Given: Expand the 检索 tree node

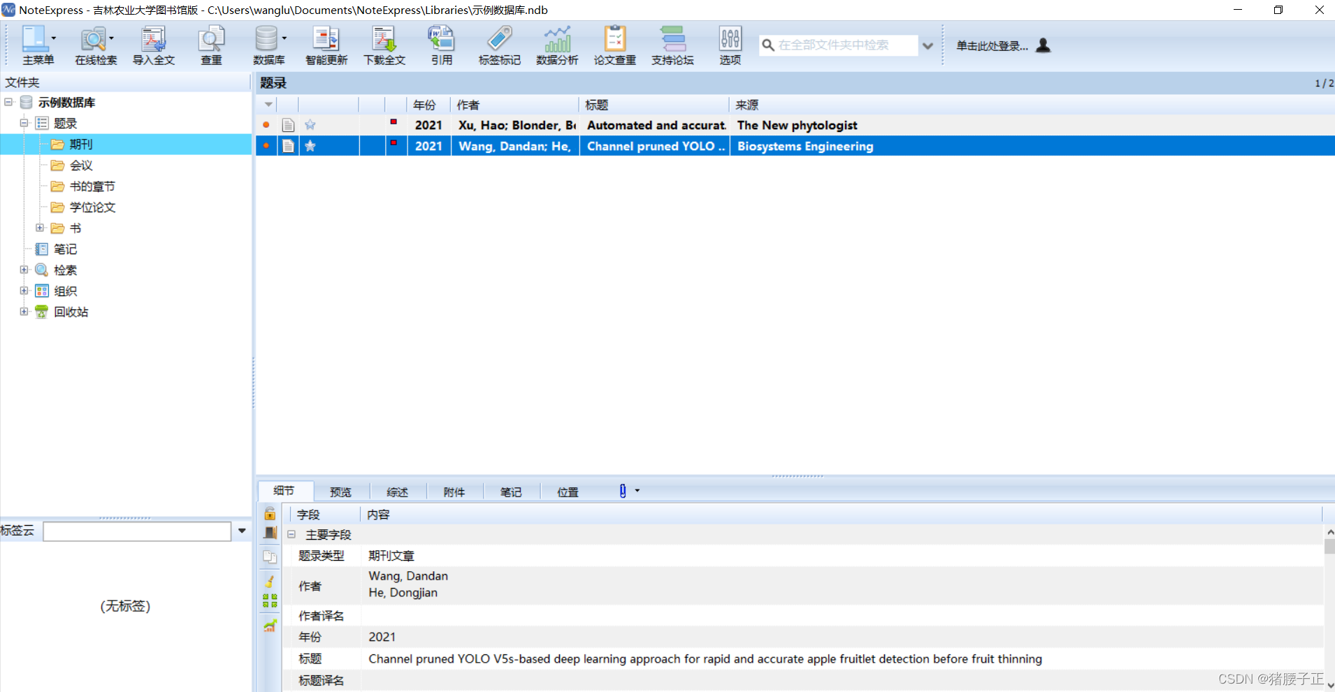Looking at the screenshot, I should click(24, 270).
